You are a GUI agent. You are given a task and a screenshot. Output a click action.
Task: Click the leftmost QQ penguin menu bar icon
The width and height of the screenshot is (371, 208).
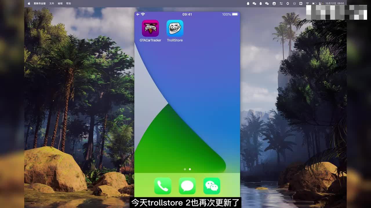248,3
